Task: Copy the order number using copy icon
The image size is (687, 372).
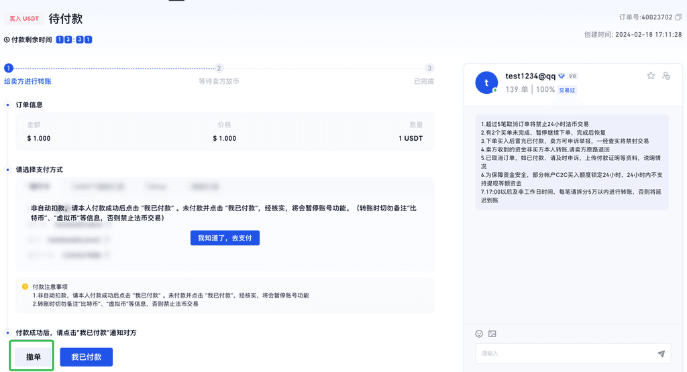Action: coord(678,17)
